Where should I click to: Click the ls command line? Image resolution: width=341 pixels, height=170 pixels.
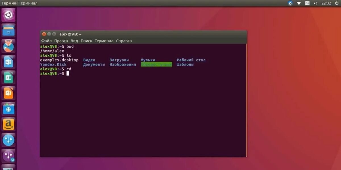point(56,56)
